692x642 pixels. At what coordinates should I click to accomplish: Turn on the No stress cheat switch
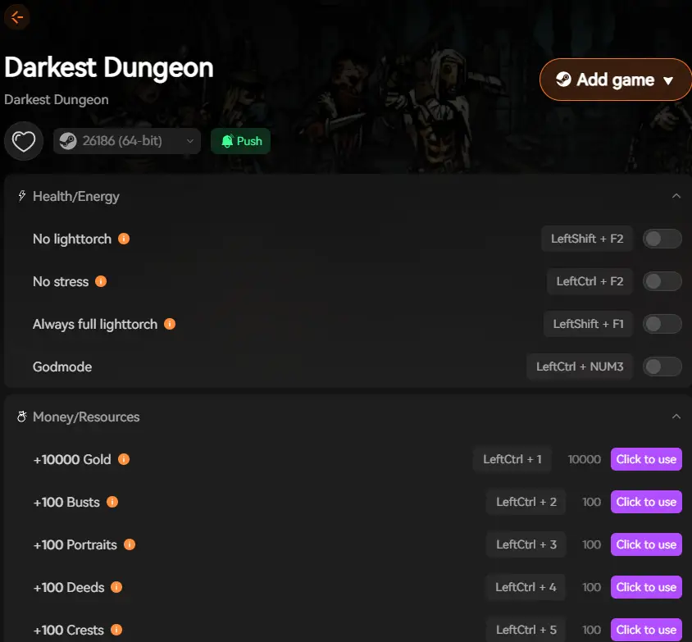pyautogui.click(x=662, y=281)
